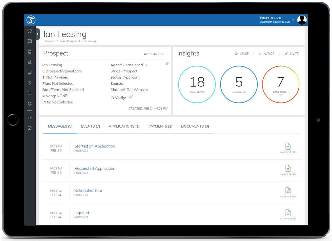Open the Home screen from the sidebar
Viewport: 332px width, 241px height.
tap(30, 31)
